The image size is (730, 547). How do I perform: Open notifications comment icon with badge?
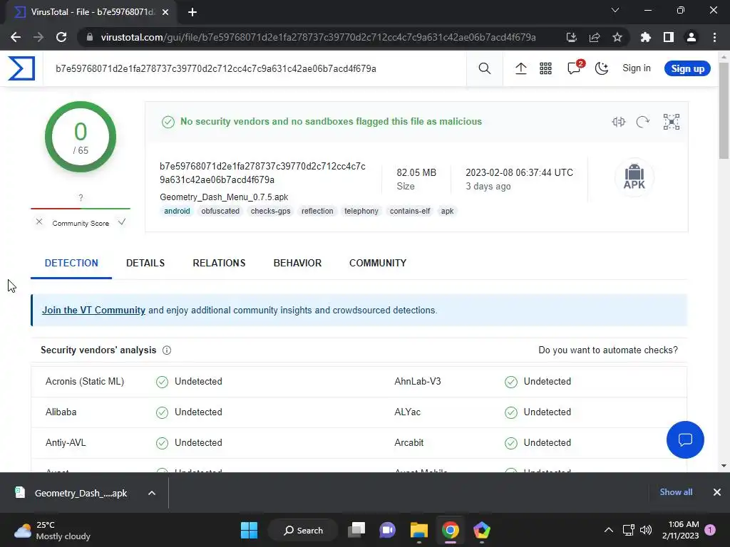point(575,68)
